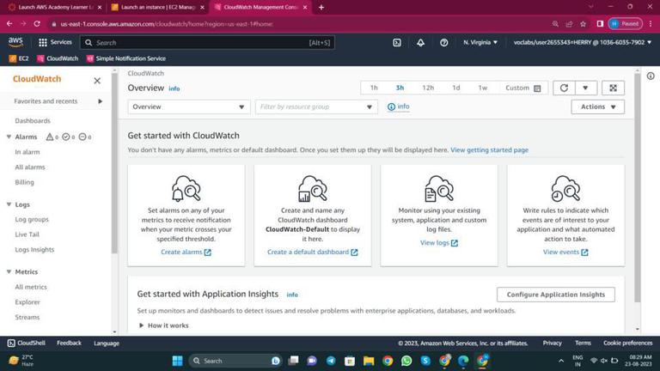Open Custom time range picker
This screenshot has height=371, width=660.
523,88
